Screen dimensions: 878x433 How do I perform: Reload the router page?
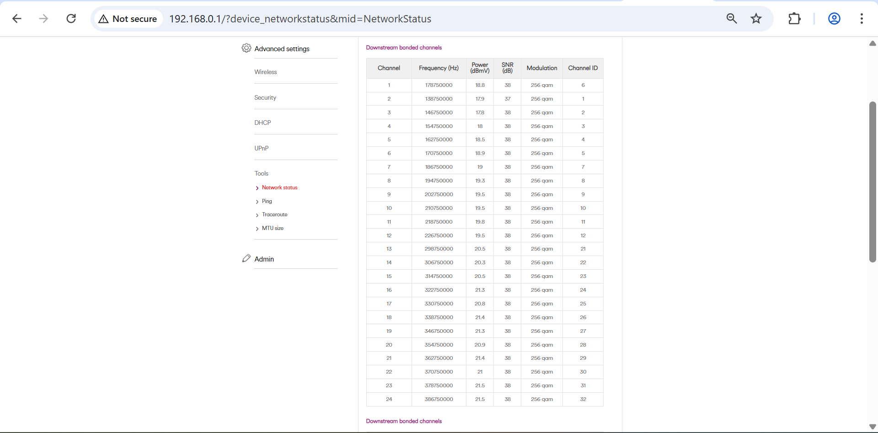71,19
